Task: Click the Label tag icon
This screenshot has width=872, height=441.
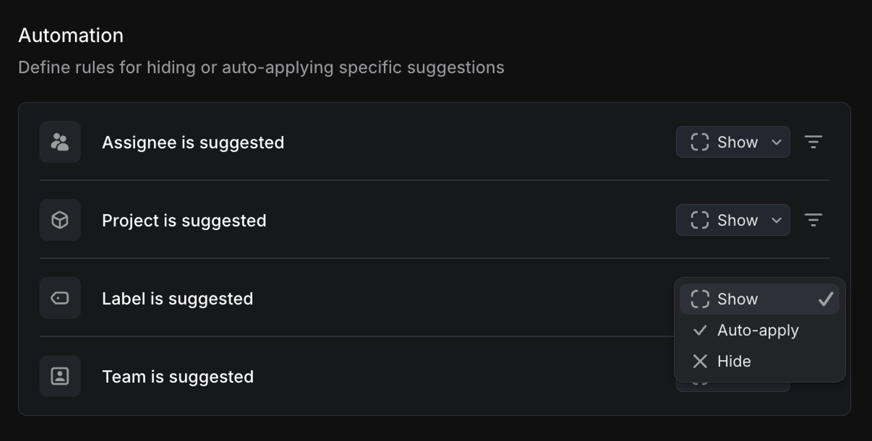Action: [60, 298]
